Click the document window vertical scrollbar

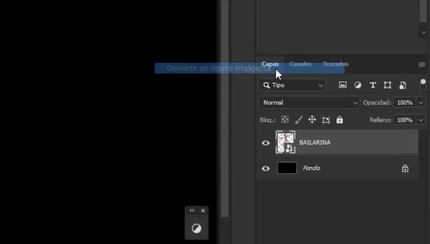point(225,108)
